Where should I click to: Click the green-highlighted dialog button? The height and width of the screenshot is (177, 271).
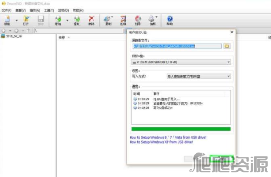click(x=222, y=158)
